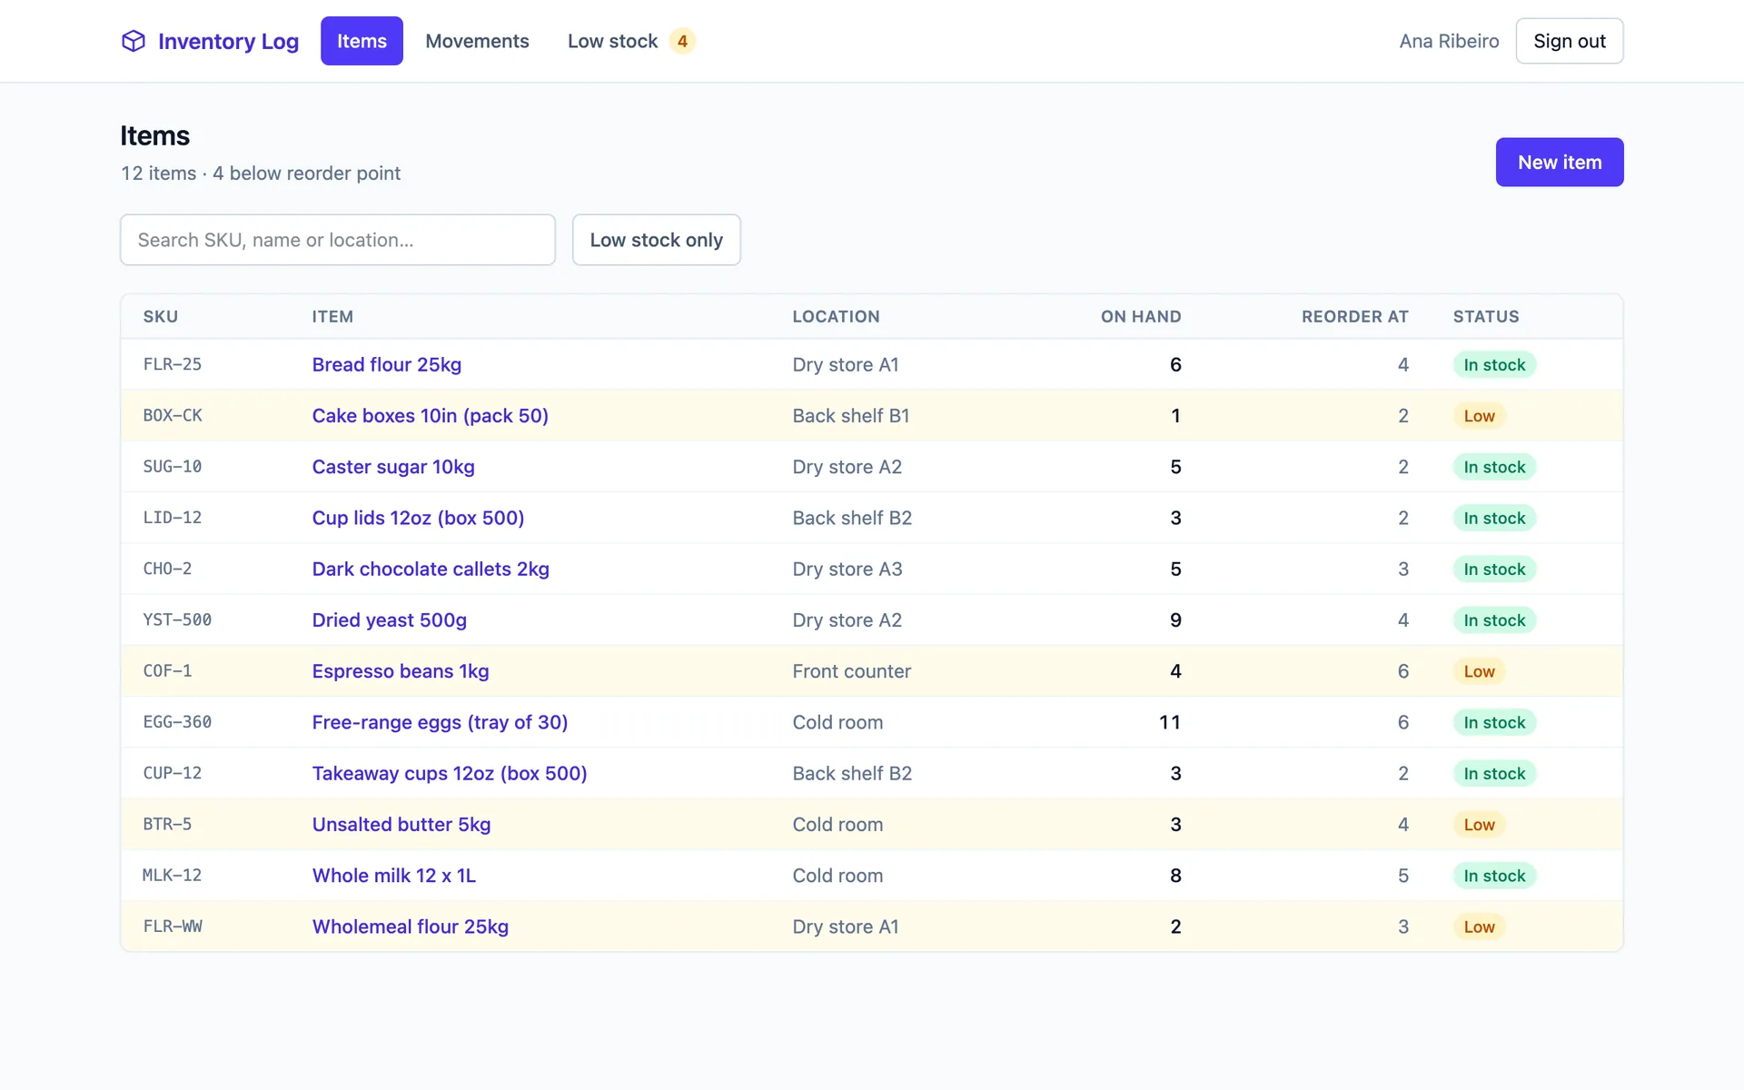Open the Bread flour 25kg item
This screenshot has height=1090, width=1744.
click(386, 364)
